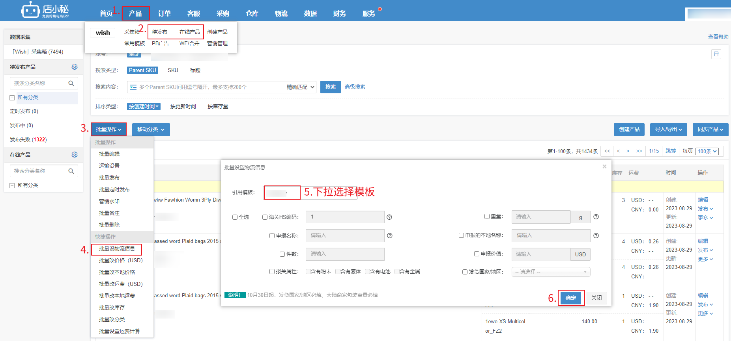
Task: Tick the 全选 checkbox
Action: (x=235, y=217)
